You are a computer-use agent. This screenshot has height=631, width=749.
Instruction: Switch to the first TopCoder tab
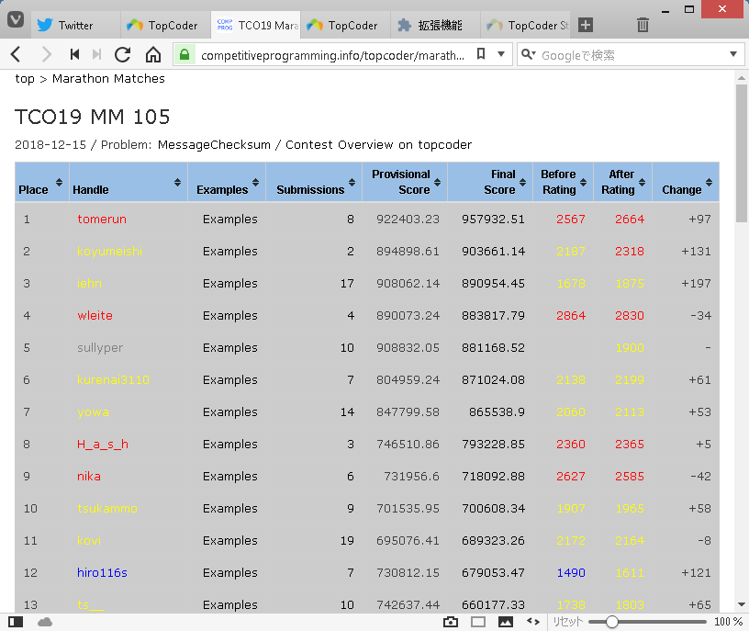pos(165,26)
